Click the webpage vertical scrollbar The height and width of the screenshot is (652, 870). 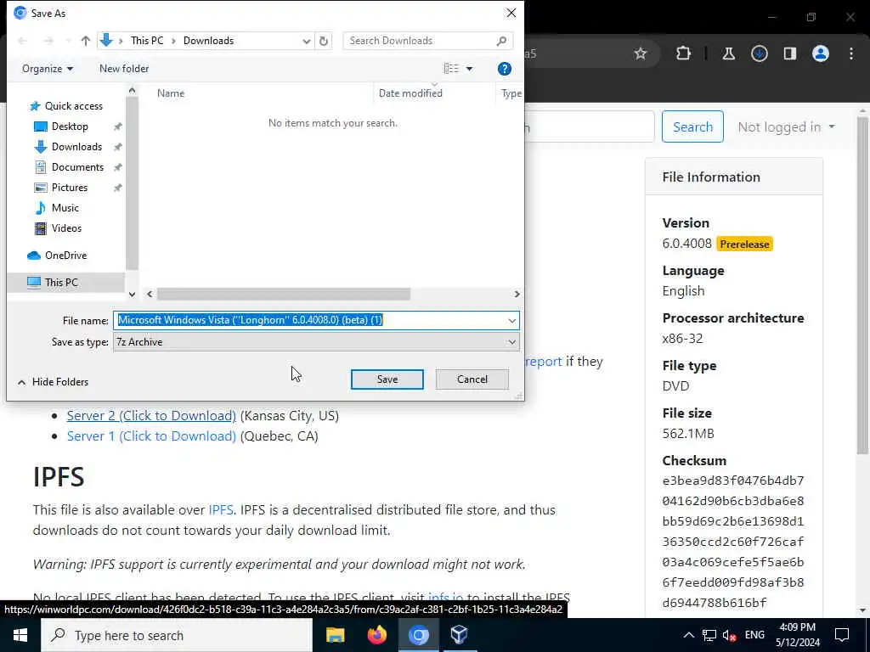tap(862, 285)
